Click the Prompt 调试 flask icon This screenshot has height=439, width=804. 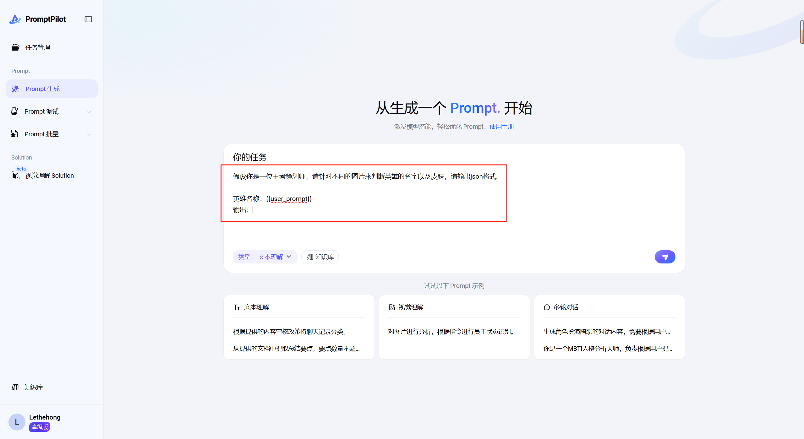tap(14, 111)
